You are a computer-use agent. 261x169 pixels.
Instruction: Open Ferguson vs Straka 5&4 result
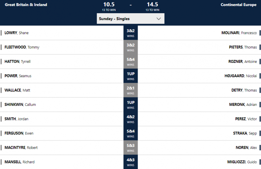[130, 133]
